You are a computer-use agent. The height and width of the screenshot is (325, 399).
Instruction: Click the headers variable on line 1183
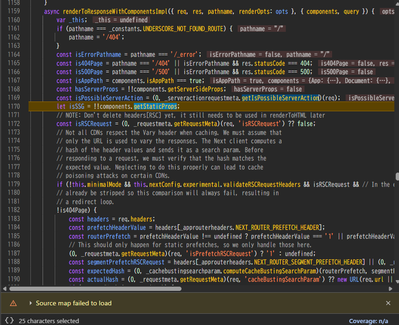(x=98, y=219)
